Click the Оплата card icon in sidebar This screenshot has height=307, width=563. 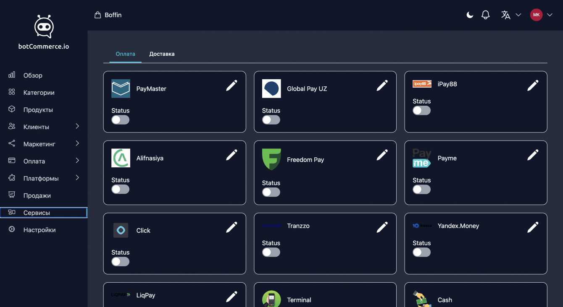[x=12, y=161]
